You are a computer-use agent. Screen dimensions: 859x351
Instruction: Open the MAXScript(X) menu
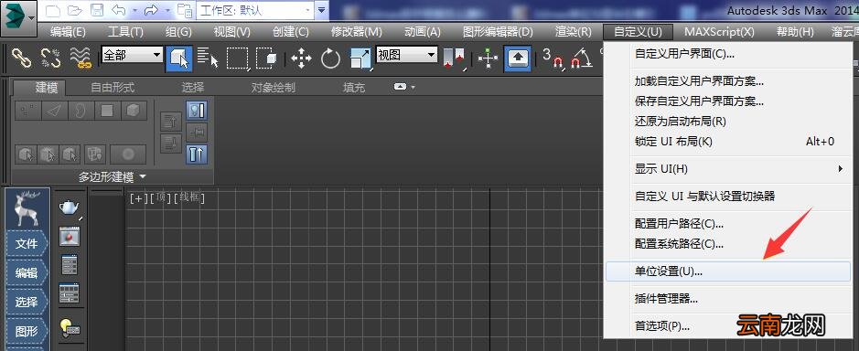[x=719, y=32]
